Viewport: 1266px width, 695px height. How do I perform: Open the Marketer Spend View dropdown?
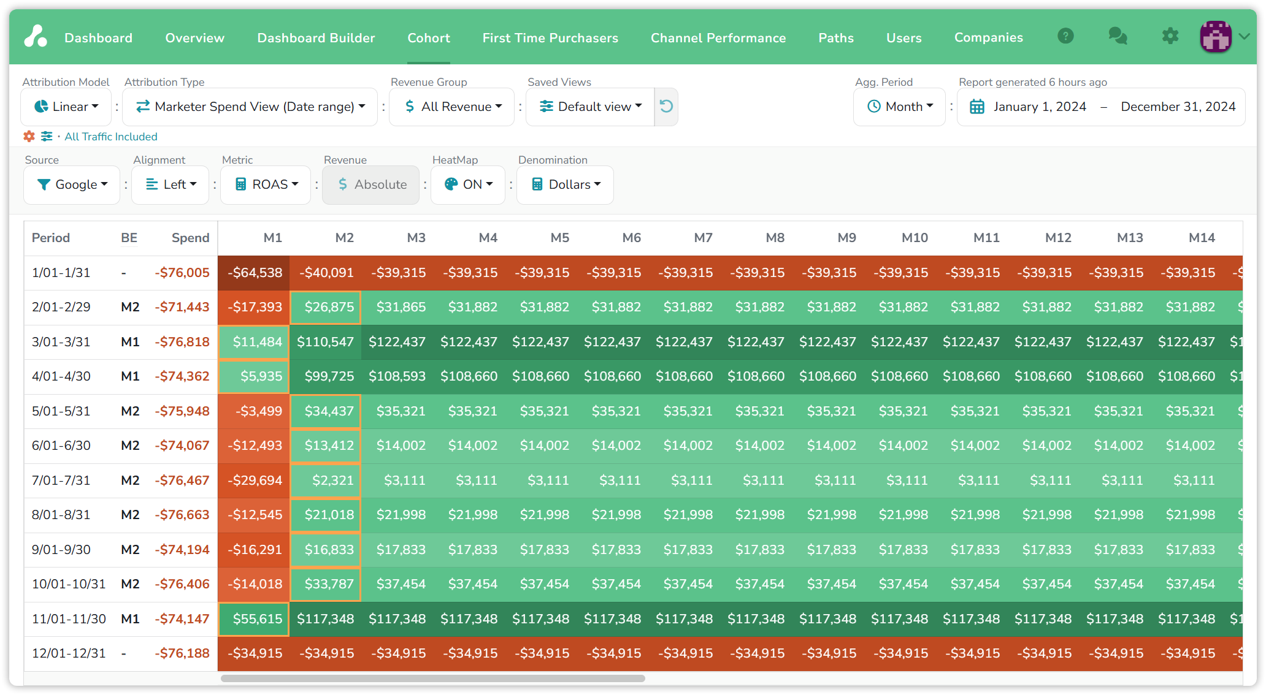click(x=250, y=107)
